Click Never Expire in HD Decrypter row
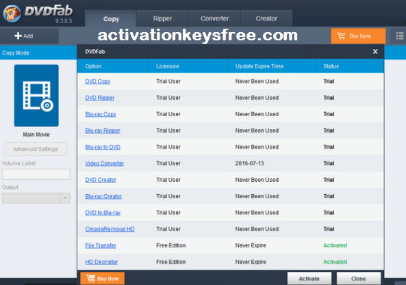 tap(251, 262)
